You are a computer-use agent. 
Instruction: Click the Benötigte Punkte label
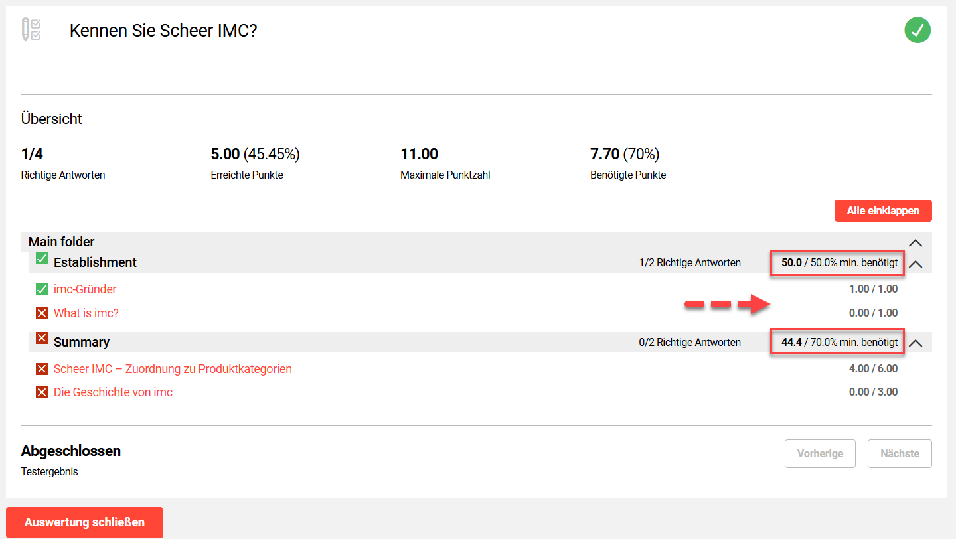(628, 175)
